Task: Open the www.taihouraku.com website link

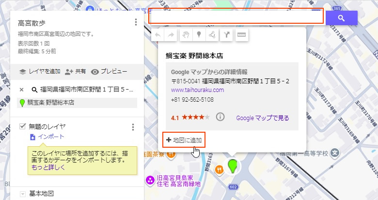Action: (x=197, y=90)
